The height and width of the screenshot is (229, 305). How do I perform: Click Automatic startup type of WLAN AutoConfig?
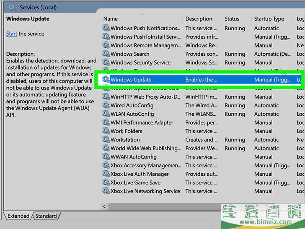(266, 114)
